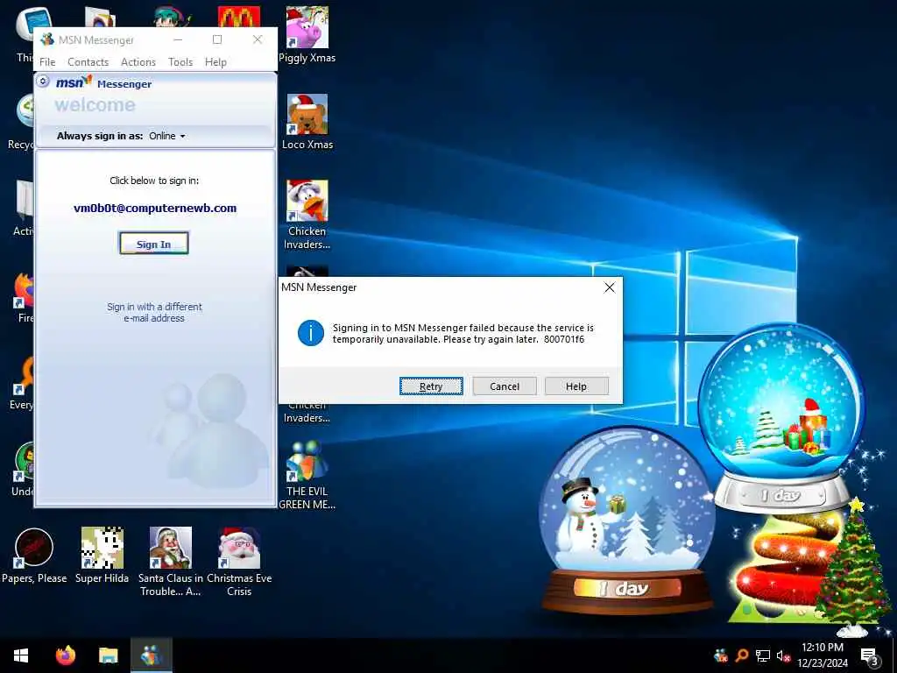
Task: Select THE EVIL GREEN ME... desktop icon
Action: (x=307, y=475)
